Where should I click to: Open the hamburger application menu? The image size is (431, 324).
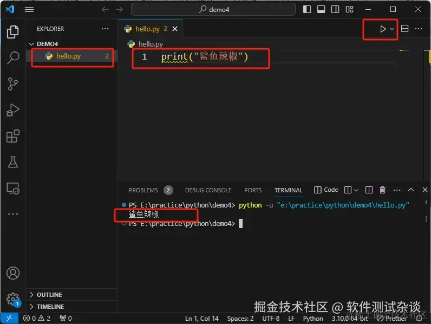(29, 9)
